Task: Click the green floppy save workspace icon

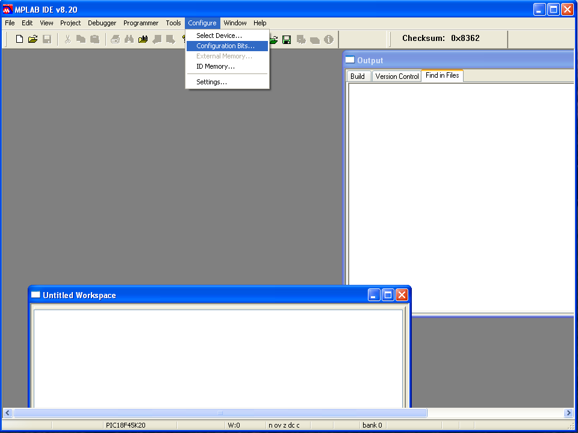Action: (287, 40)
